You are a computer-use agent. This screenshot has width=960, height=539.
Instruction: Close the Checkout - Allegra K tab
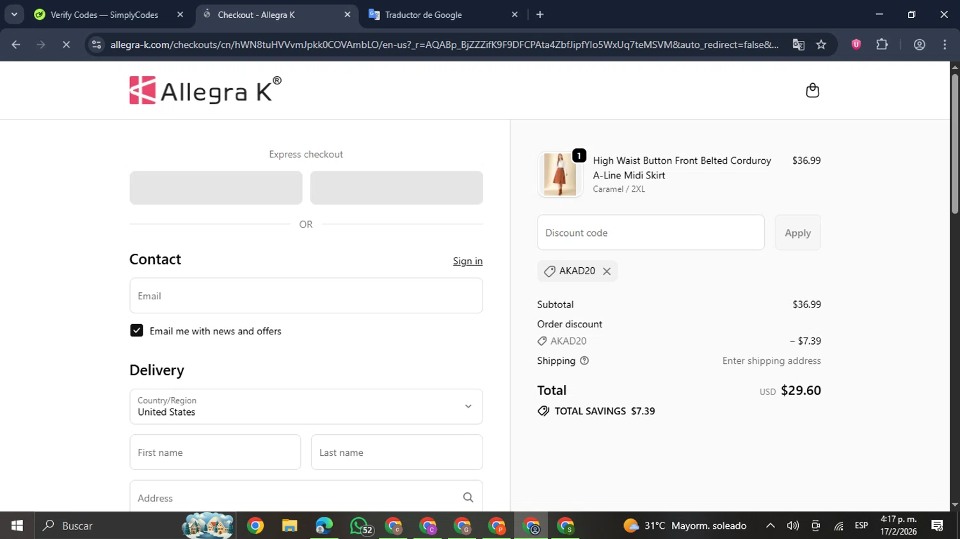click(x=348, y=15)
